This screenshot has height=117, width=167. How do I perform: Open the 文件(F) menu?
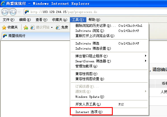coord(9,20)
